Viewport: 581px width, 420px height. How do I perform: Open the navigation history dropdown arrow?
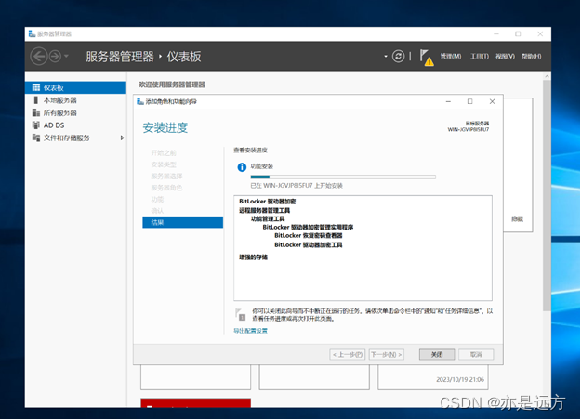pos(66,57)
